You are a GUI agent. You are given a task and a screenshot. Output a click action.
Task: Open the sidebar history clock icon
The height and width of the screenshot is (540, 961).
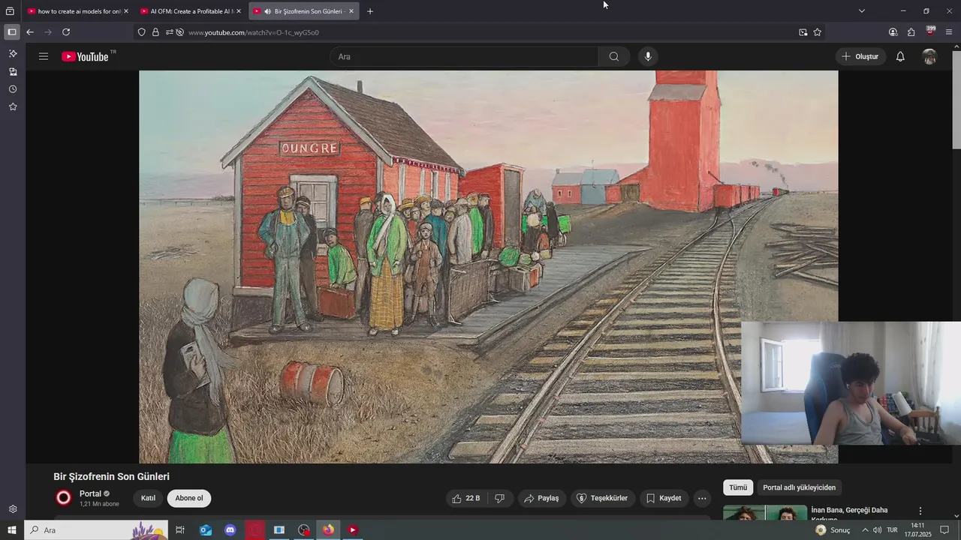[x=13, y=89]
